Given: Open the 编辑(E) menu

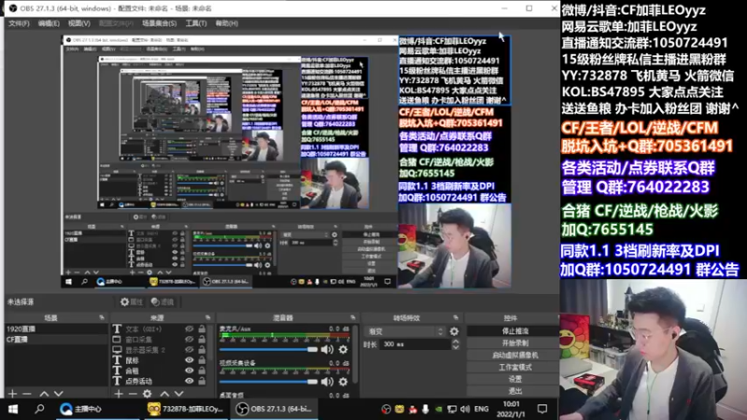Looking at the screenshot, I should 49,22.
